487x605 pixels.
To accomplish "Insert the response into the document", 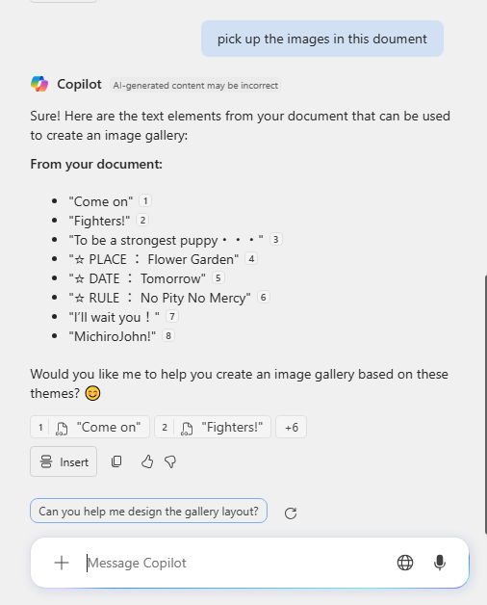I will [x=64, y=461].
